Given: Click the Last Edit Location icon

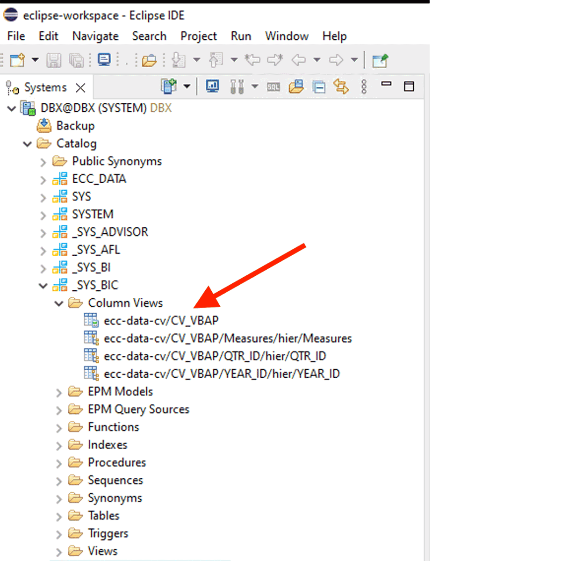Looking at the screenshot, I should (253, 59).
